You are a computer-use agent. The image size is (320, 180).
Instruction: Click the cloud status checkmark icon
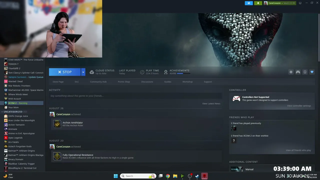tap(92, 72)
